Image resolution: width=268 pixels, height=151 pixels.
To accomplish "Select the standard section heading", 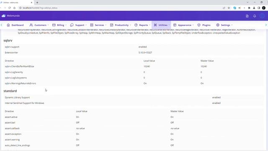I will 10,91.
